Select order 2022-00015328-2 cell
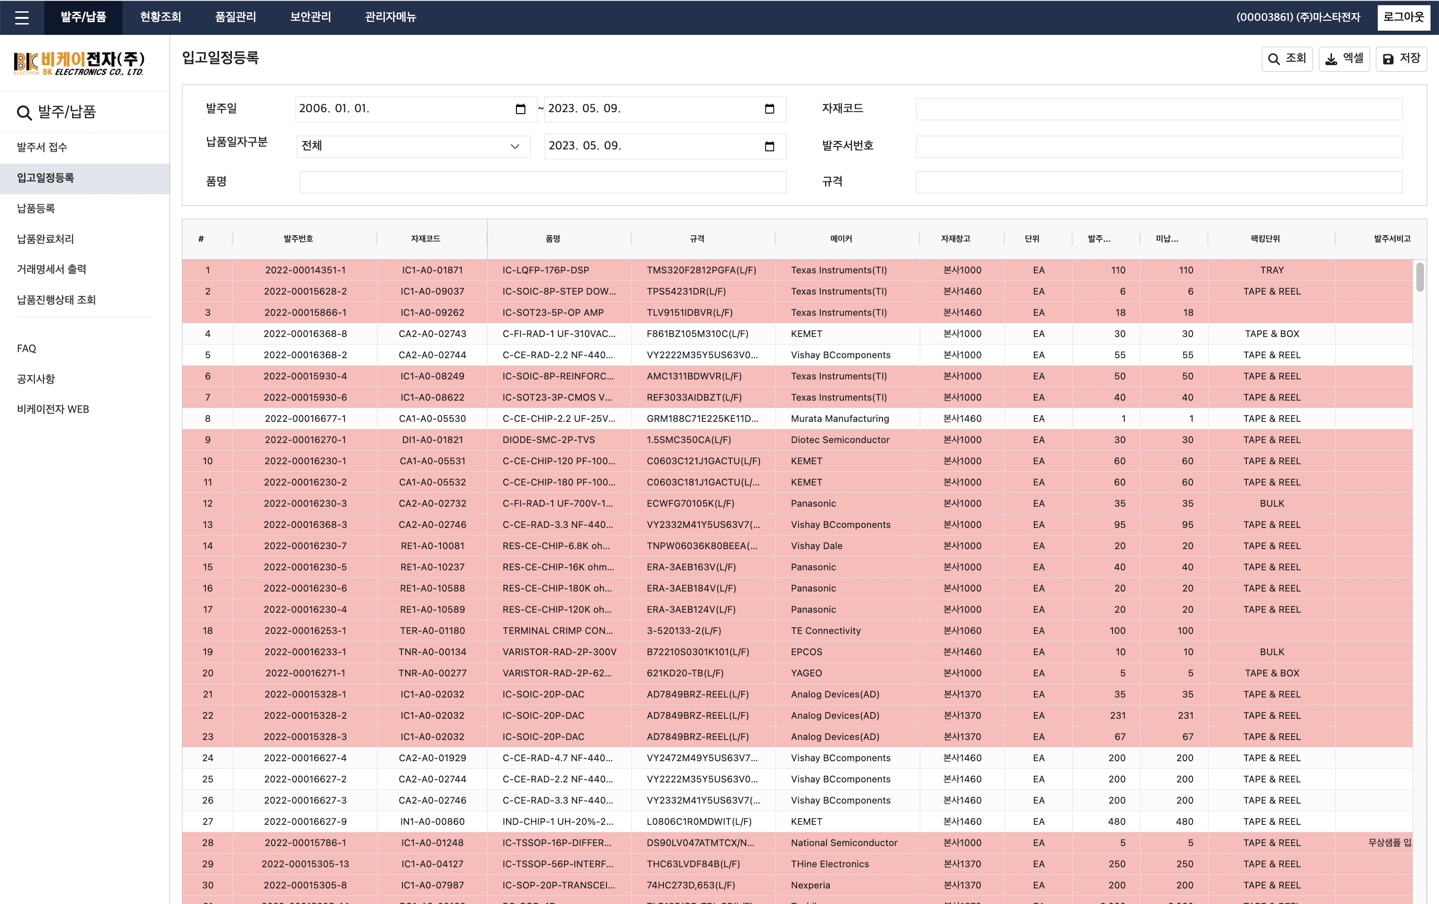 pos(305,716)
